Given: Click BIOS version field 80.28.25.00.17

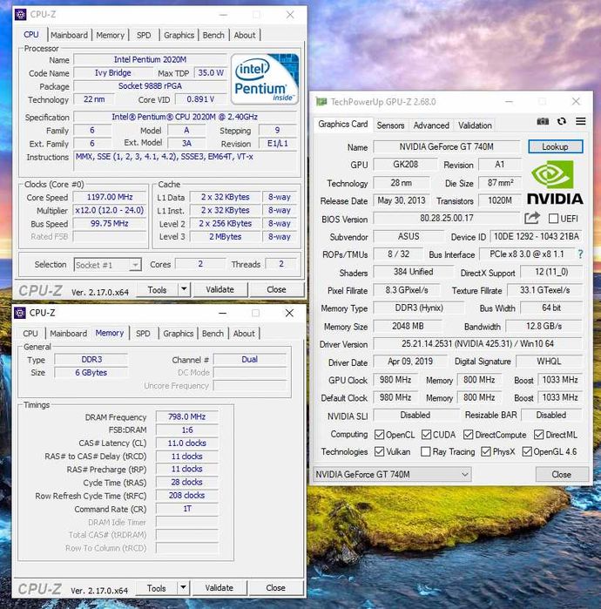Looking at the screenshot, I should [x=447, y=218].
